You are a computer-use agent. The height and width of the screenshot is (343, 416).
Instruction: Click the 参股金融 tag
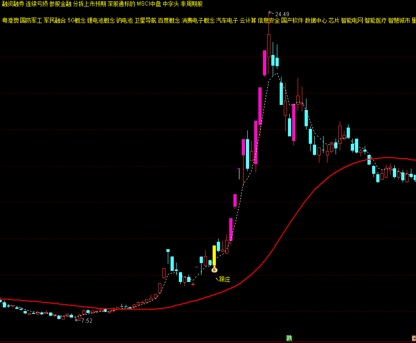coord(60,4)
